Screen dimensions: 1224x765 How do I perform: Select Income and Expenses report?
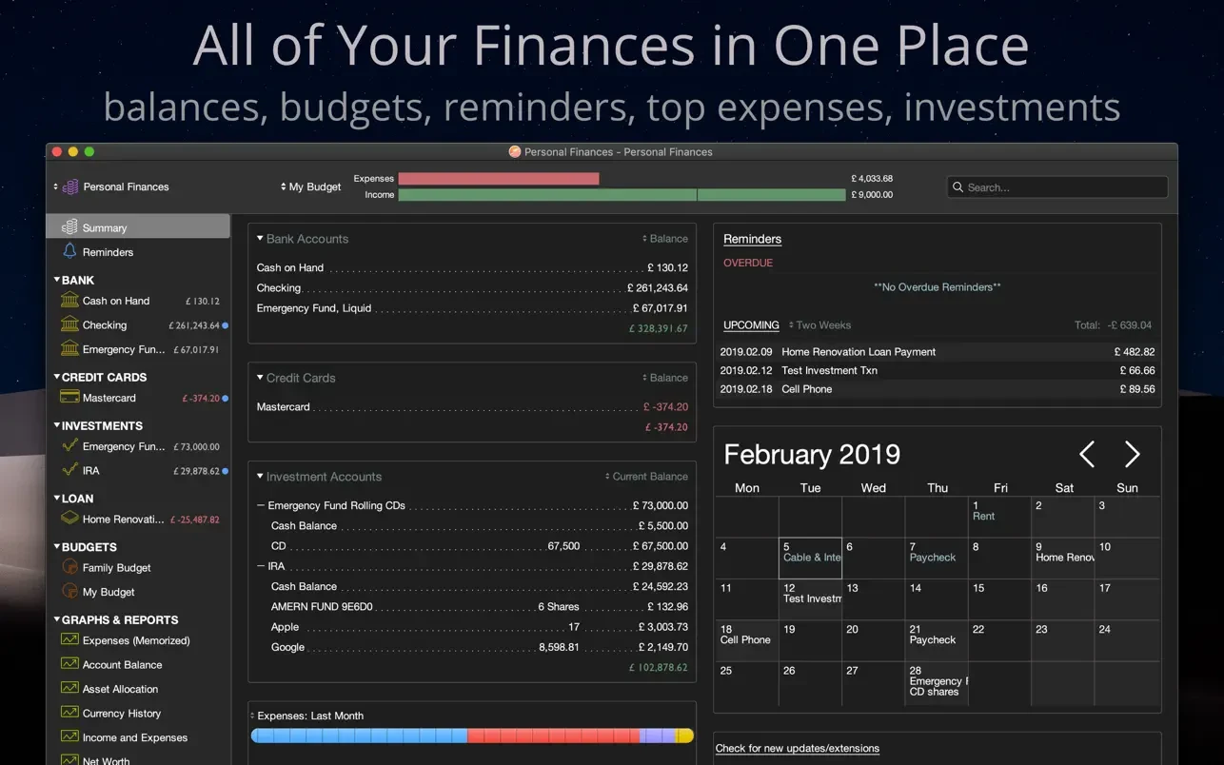134,737
